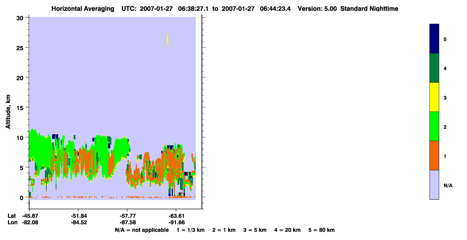
Task: Click the colorbar label 3
Action: click(x=445, y=98)
